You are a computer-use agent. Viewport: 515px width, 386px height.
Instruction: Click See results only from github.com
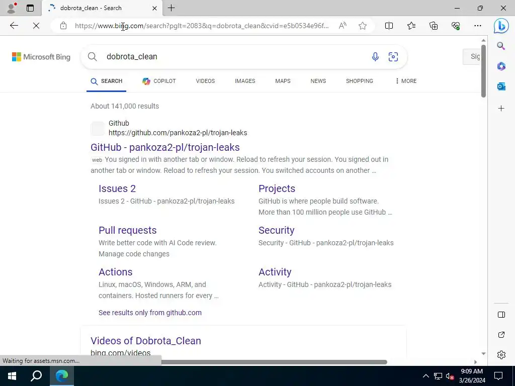[150, 313]
